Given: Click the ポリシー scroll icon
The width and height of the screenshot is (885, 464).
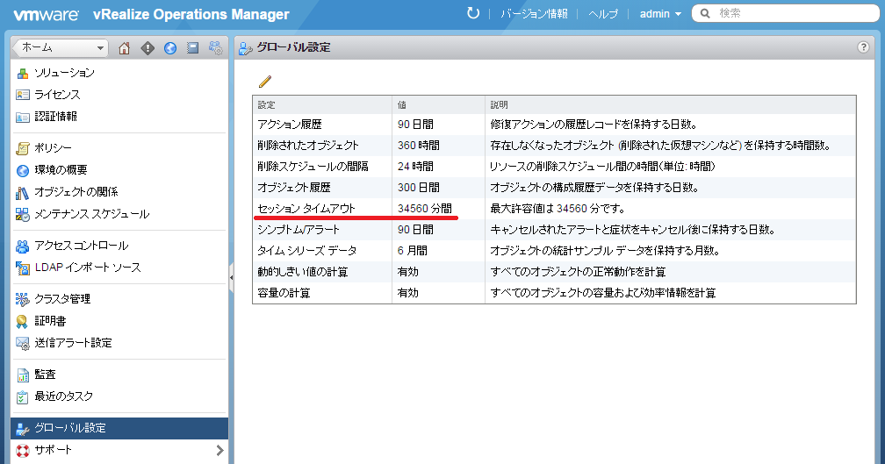Looking at the screenshot, I should click(x=23, y=148).
